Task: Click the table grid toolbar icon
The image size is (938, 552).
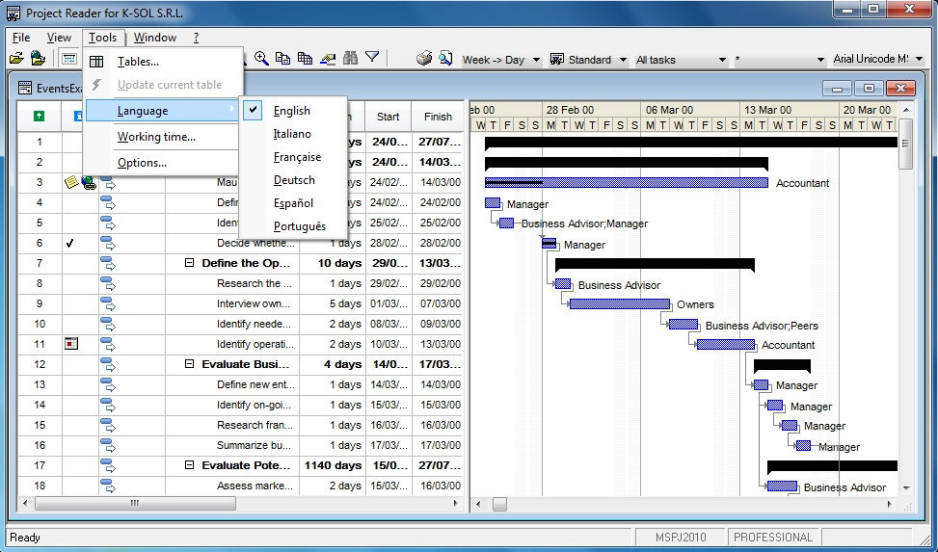Action: click(305, 58)
